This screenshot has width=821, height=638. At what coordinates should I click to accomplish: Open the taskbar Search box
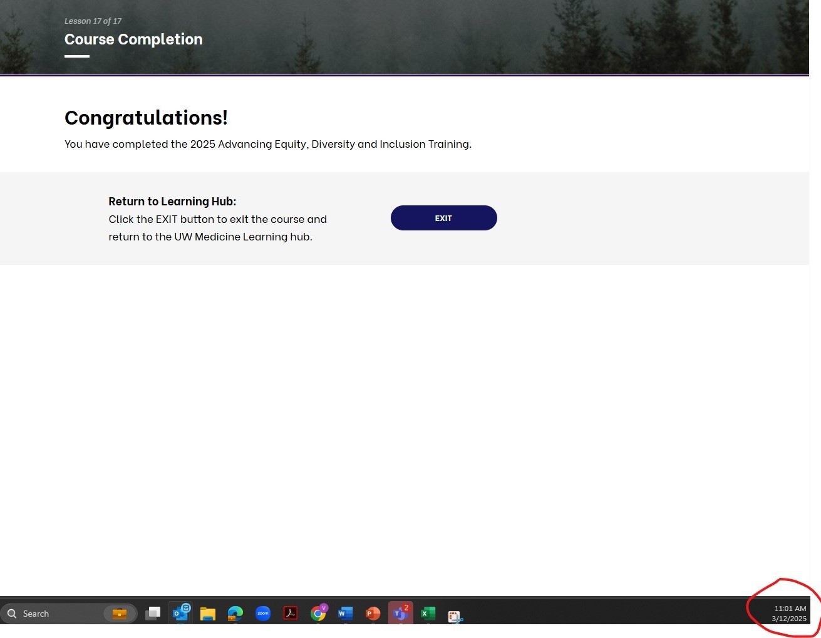tap(69, 614)
